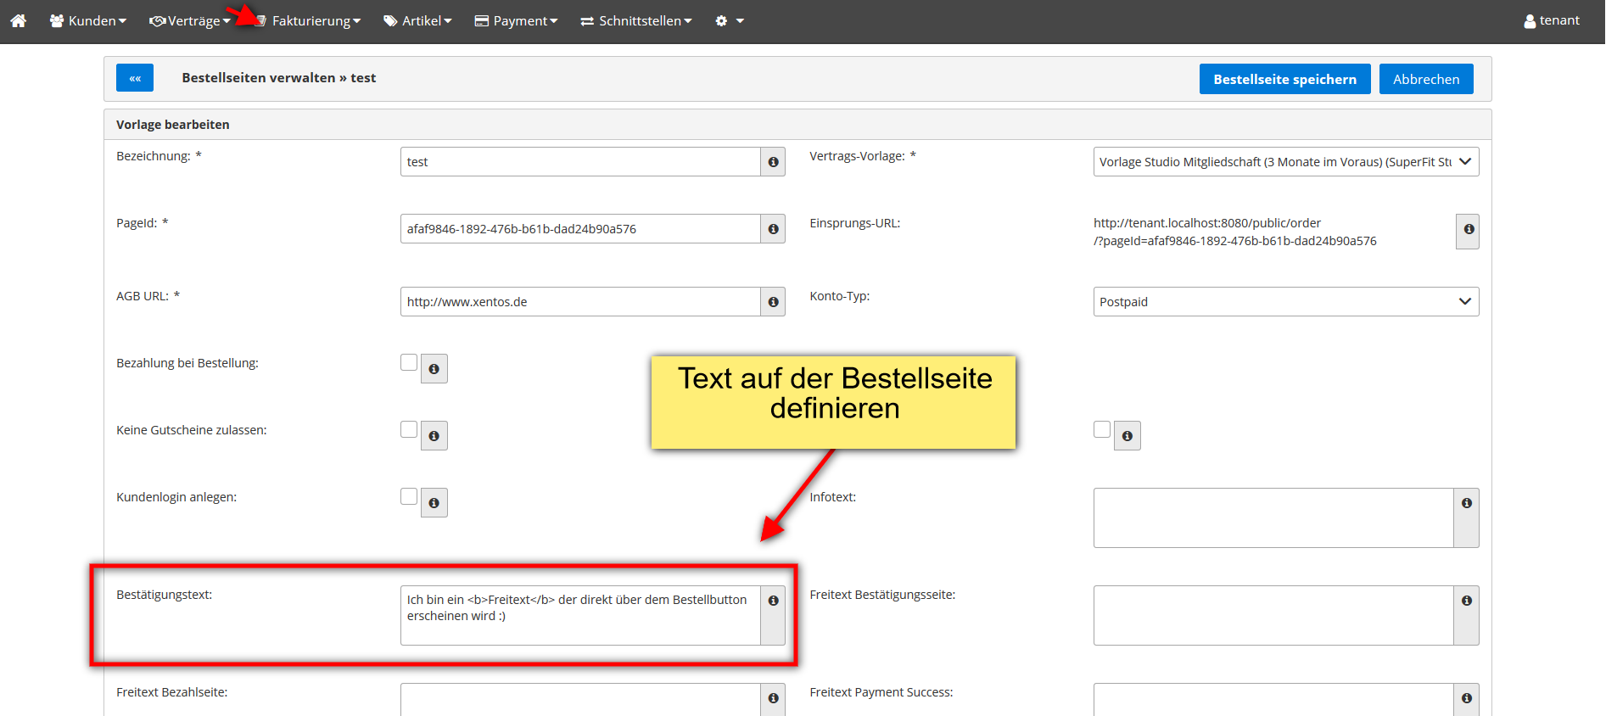Screen dimensions: 1606x716
Task: Click info icon on Freitext Bestätigungsseite field
Action: point(1466,615)
